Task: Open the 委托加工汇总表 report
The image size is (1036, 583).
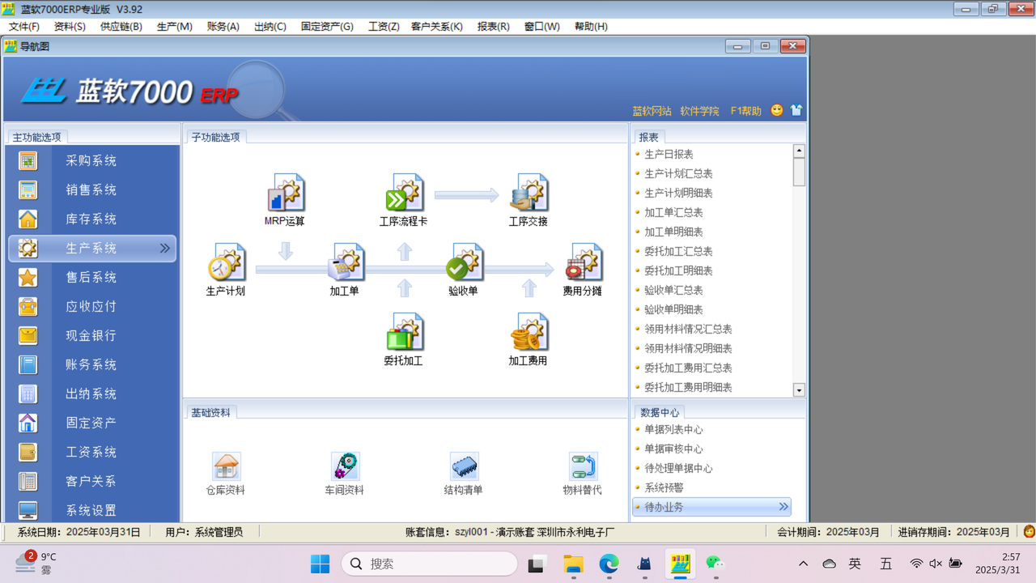Action: [678, 251]
